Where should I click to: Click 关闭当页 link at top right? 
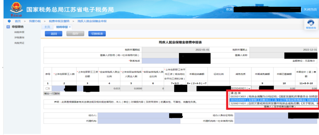[x=310, y=9]
